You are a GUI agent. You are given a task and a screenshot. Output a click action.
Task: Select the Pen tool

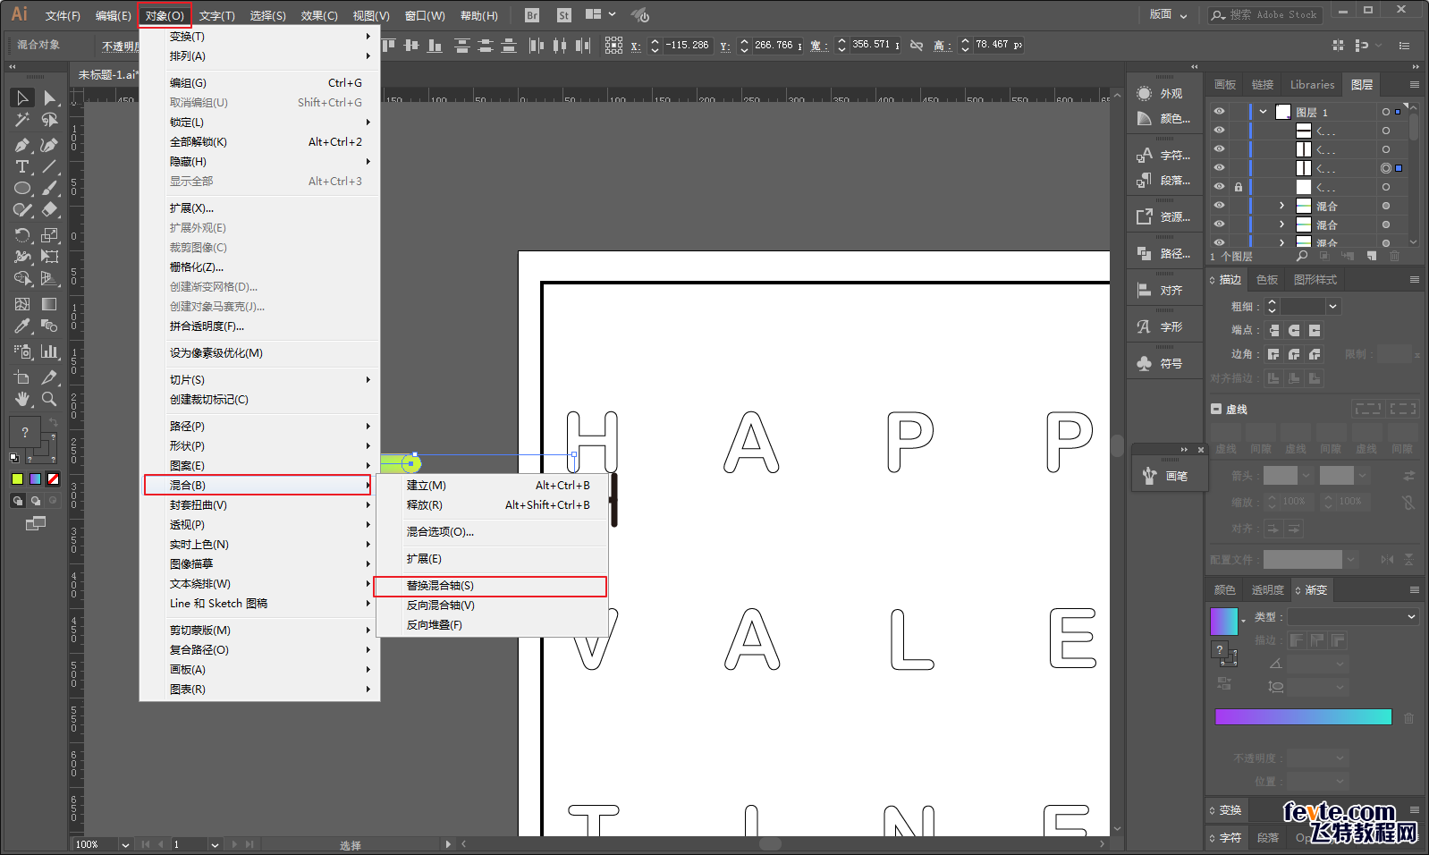click(x=22, y=144)
